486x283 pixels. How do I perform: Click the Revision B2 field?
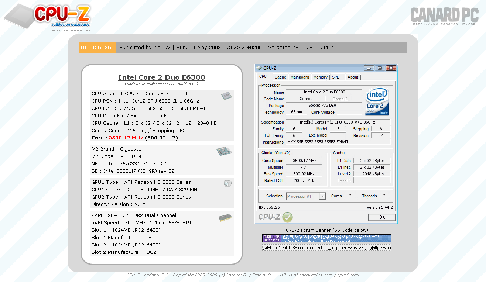coord(380,135)
